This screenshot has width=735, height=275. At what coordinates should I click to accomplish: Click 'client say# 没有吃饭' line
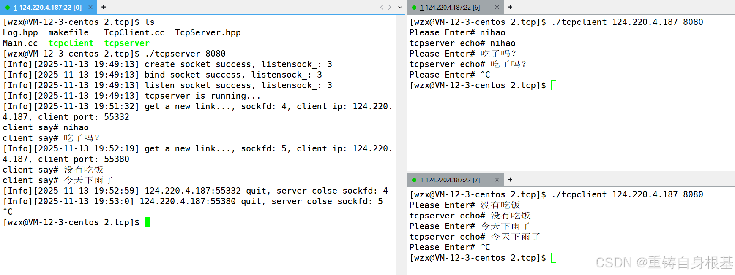point(53,170)
